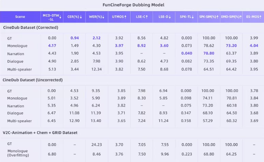Click the 24.23 WER value
This screenshot has width=264, height=162.
point(97,144)
